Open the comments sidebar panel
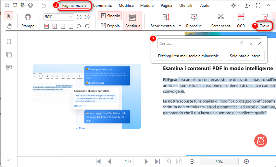The width and height of the screenshot is (276, 167). [9, 68]
